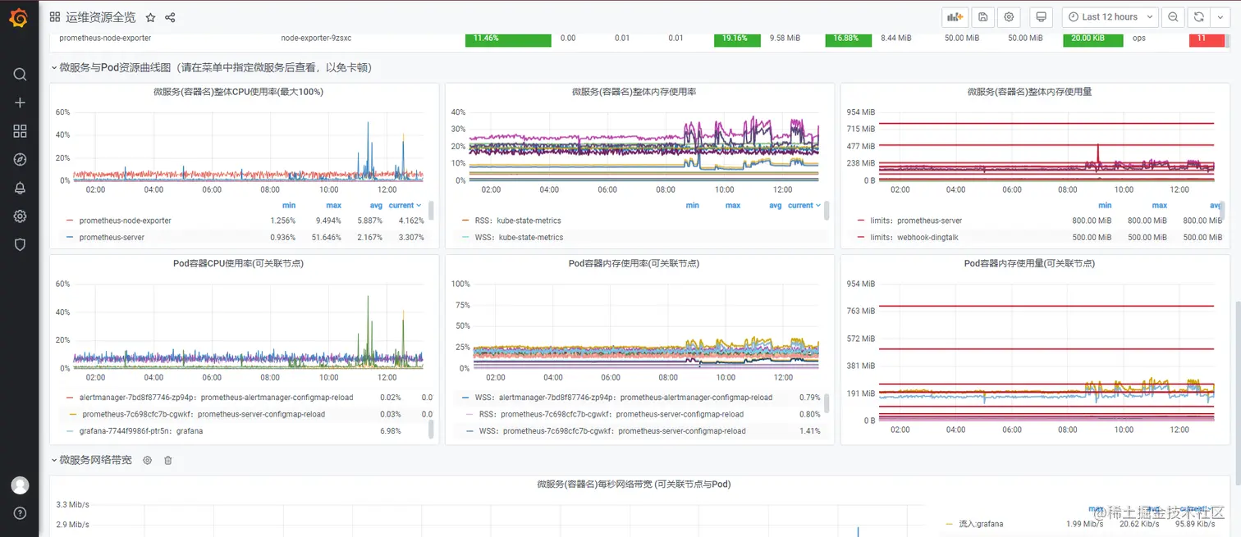Open Pod容器CPU使用率 panel title menu
This screenshot has width=1241, height=537.
[238, 264]
